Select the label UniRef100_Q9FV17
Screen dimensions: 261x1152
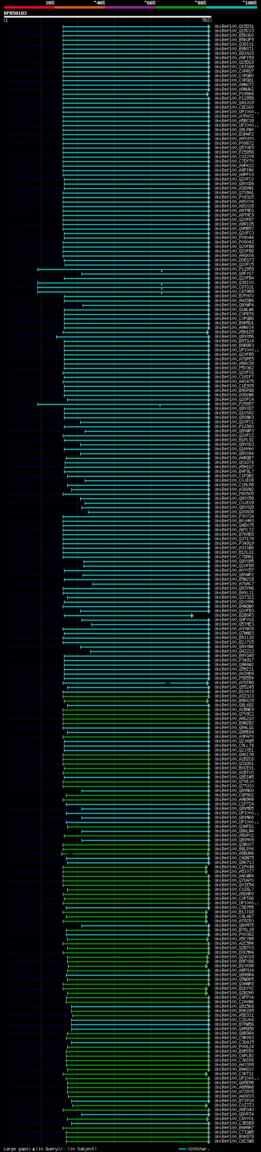pyautogui.click(x=234, y=274)
